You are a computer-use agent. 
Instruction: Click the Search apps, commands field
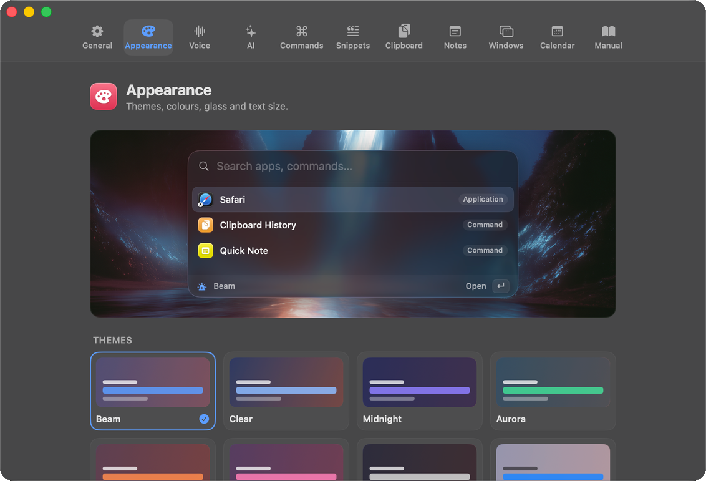[x=353, y=166]
